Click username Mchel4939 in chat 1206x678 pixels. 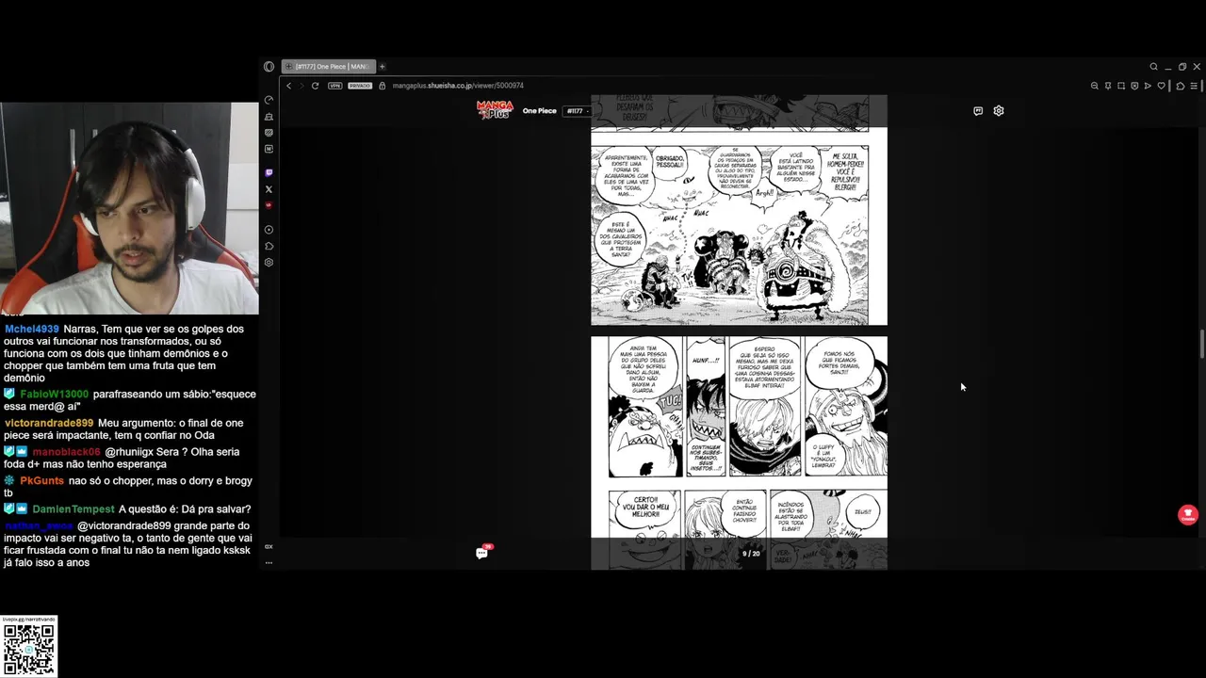(31, 330)
